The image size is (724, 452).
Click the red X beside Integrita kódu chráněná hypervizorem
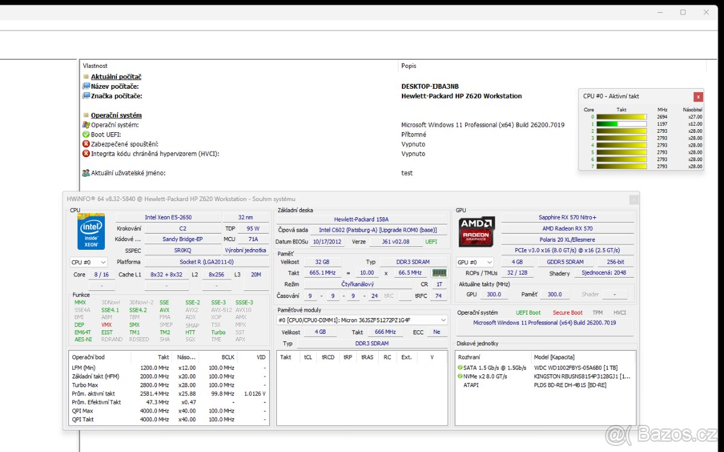tap(85, 154)
